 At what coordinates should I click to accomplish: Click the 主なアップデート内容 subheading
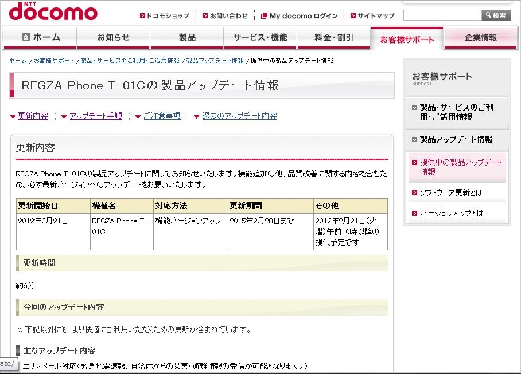tap(59, 351)
